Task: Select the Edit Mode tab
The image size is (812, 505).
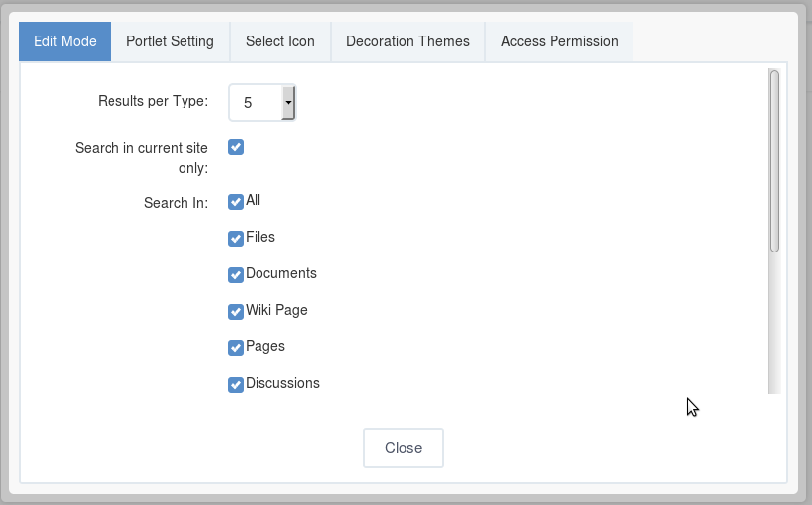Action: [x=65, y=41]
